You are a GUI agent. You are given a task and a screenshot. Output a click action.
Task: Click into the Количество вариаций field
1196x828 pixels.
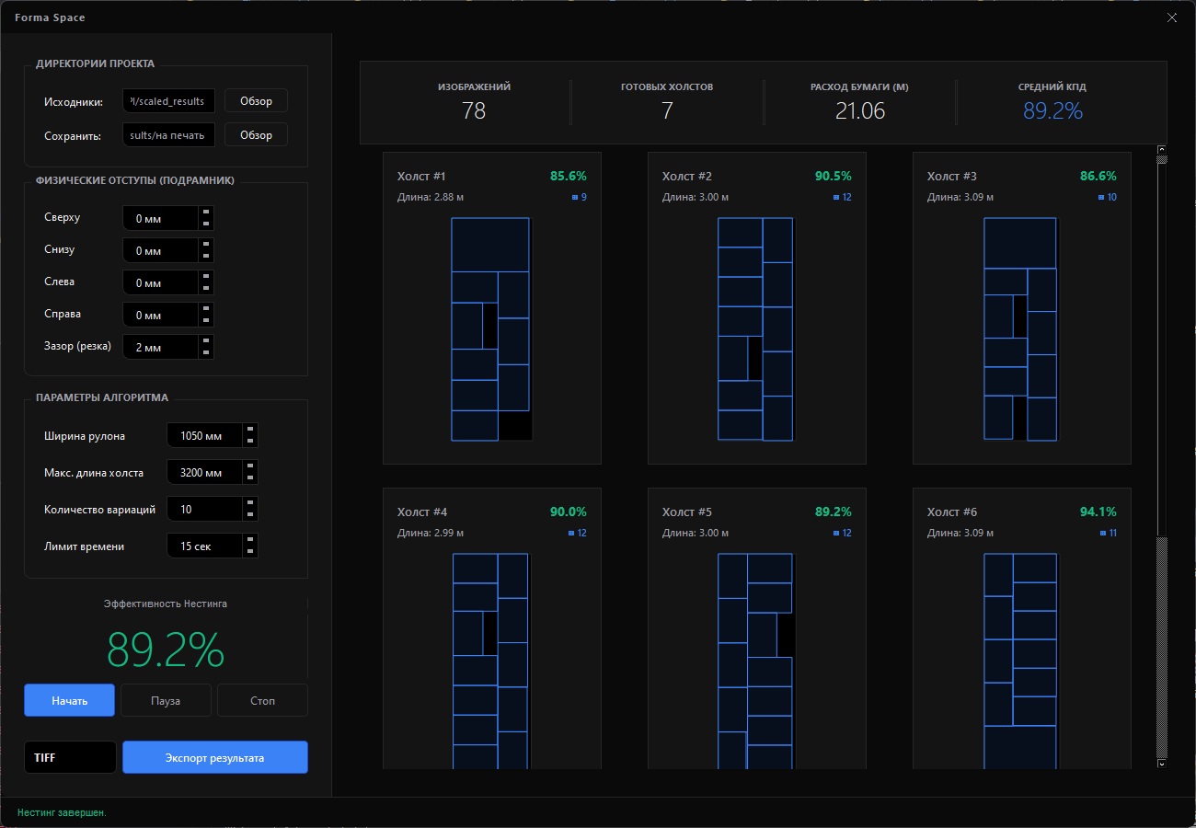coord(205,509)
